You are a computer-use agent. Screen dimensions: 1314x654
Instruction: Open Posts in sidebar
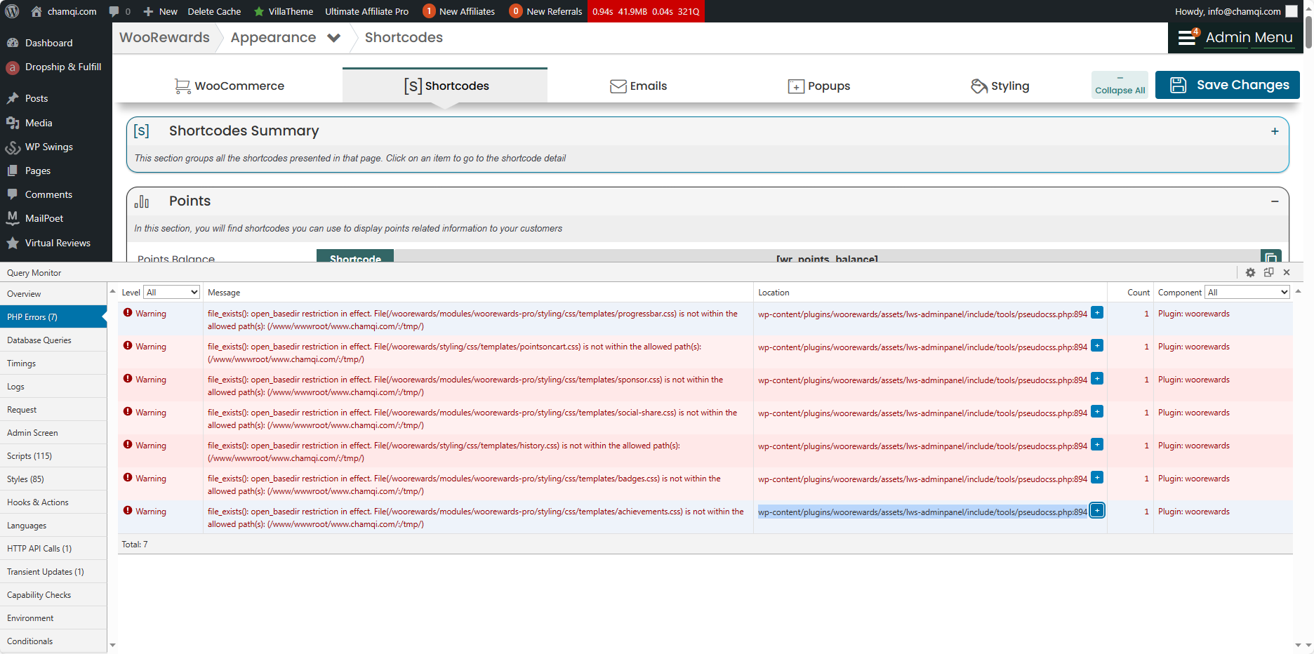point(36,98)
